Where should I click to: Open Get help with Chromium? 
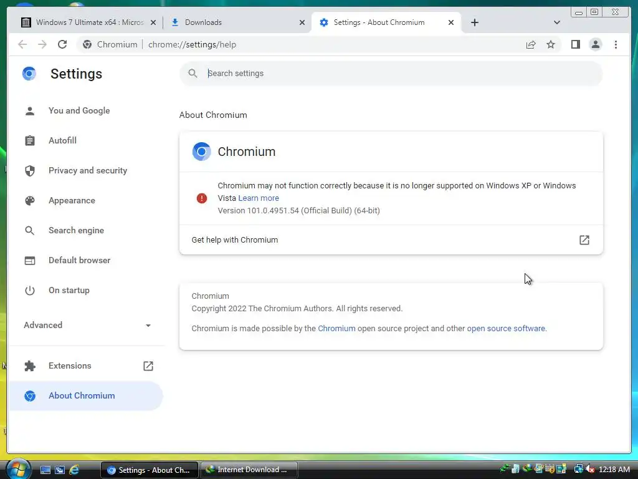(391, 240)
